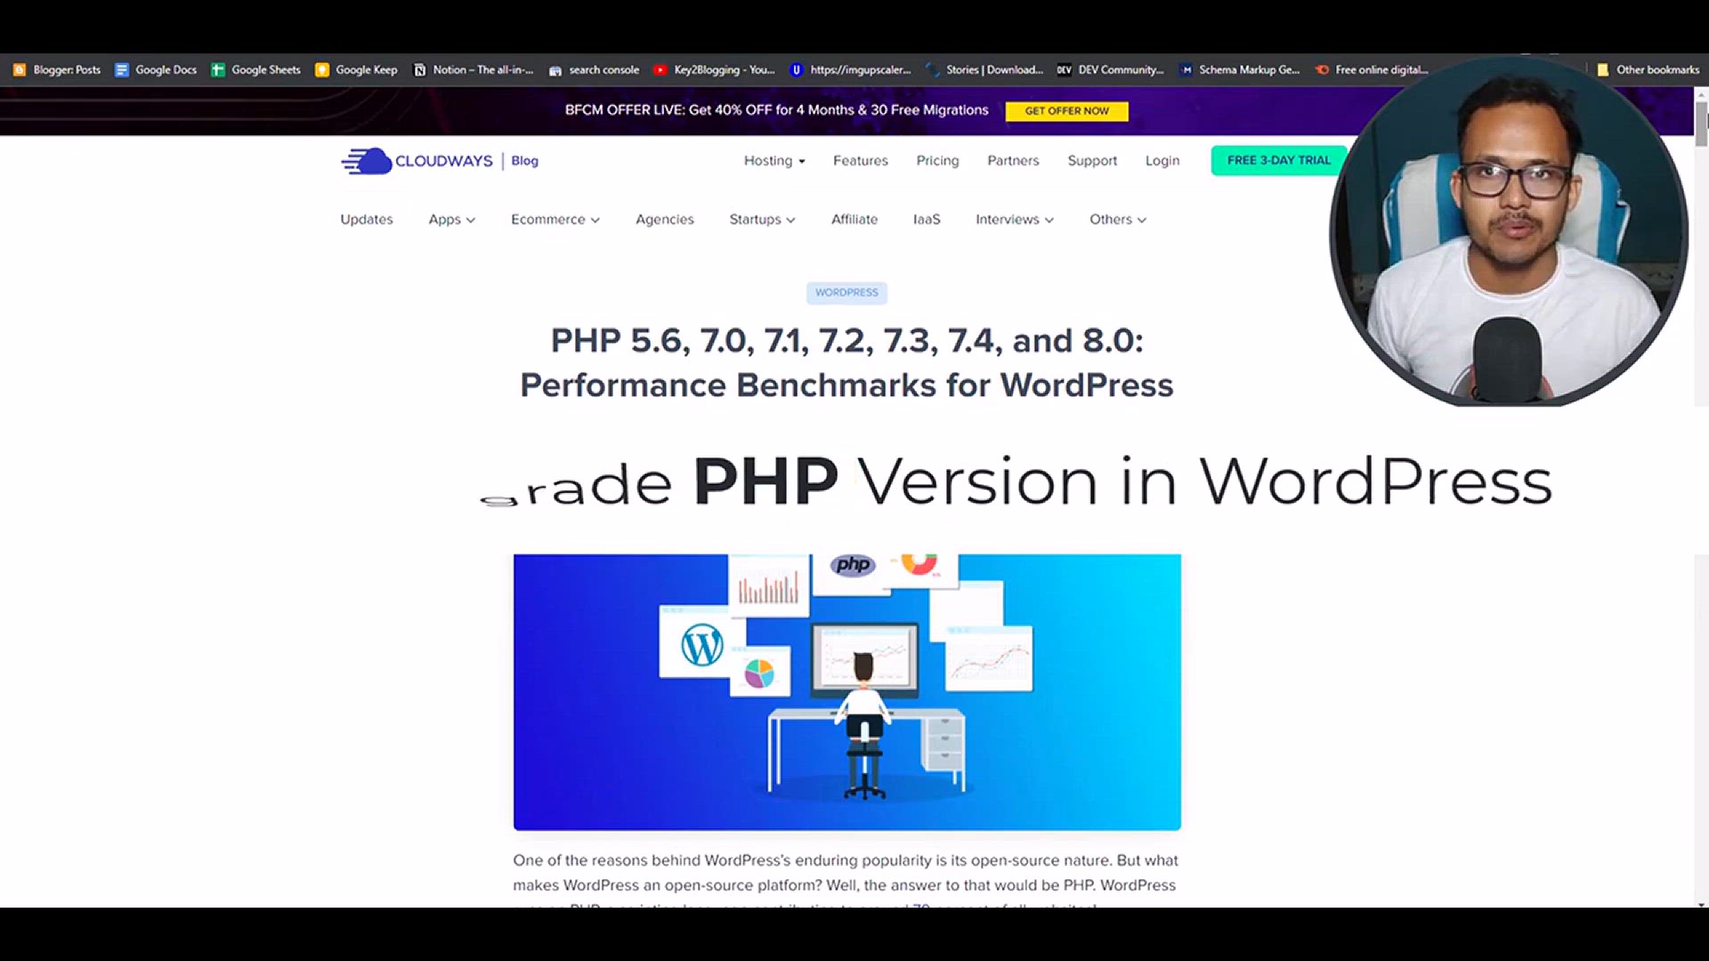The image size is (1709, 961).
Task: Click the PHP benchmarks article title
Action: coord(846,363)
